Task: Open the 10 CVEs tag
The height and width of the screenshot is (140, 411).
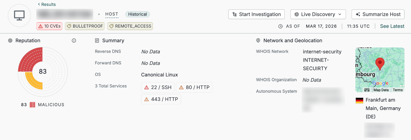Action: [49, 26]
